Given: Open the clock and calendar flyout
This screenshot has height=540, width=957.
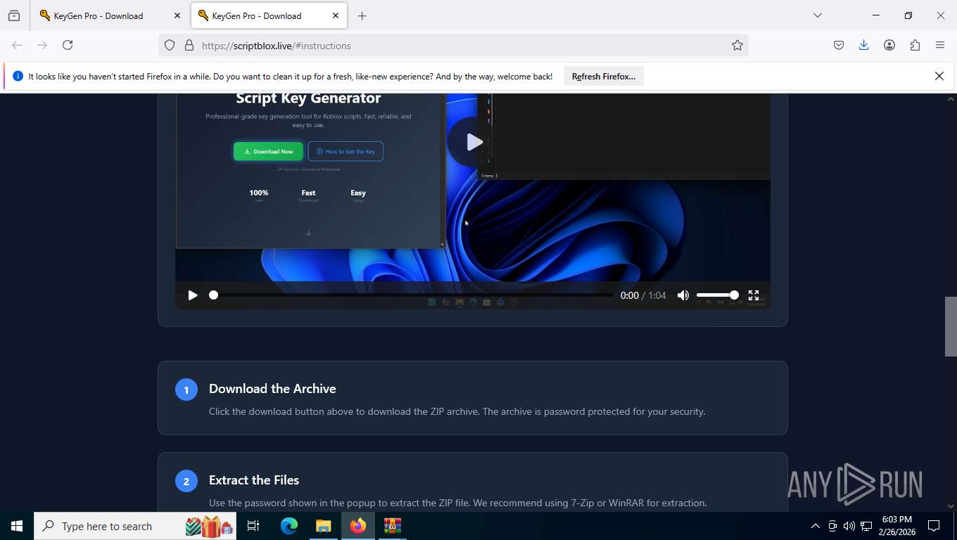Looking at the screenshot, I should 896,526.
